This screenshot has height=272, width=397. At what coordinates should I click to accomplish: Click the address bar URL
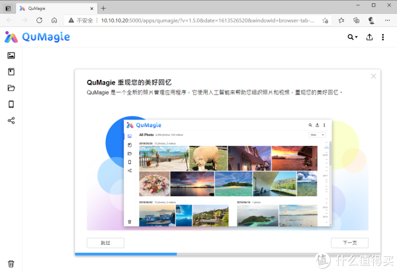[x=208, y=20]
